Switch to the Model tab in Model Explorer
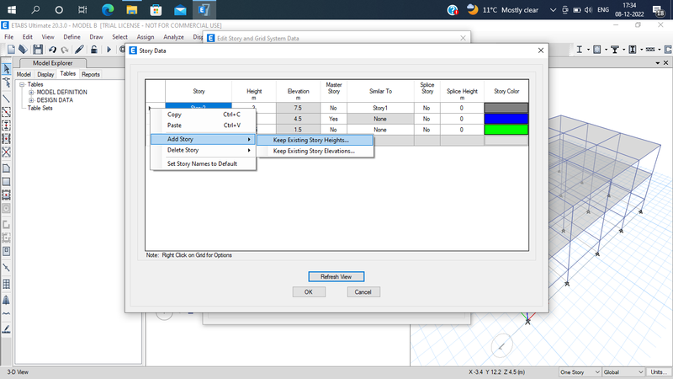673x379 pixels. (x=24, y=74)
